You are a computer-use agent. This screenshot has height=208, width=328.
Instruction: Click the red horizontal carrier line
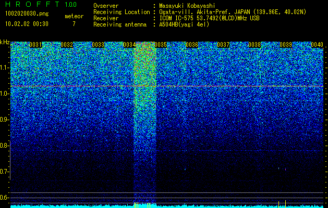[167, 86]
